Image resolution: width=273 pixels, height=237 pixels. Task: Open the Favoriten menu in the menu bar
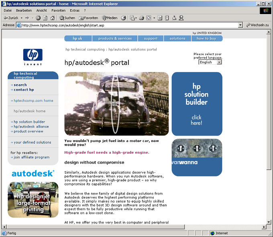coord(59,10)
